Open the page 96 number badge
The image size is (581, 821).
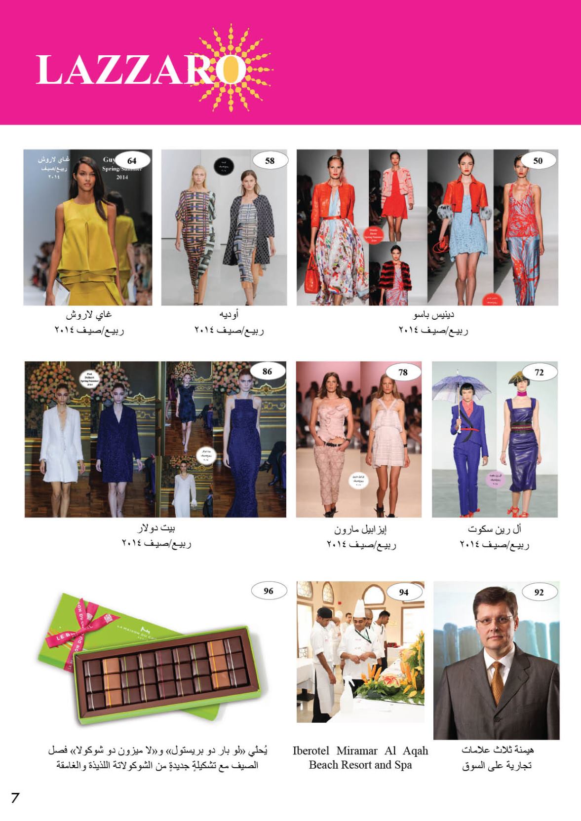[268, 591]
